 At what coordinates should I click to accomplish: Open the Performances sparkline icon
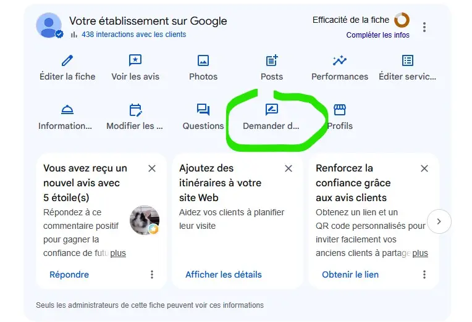tap(340, 60)
